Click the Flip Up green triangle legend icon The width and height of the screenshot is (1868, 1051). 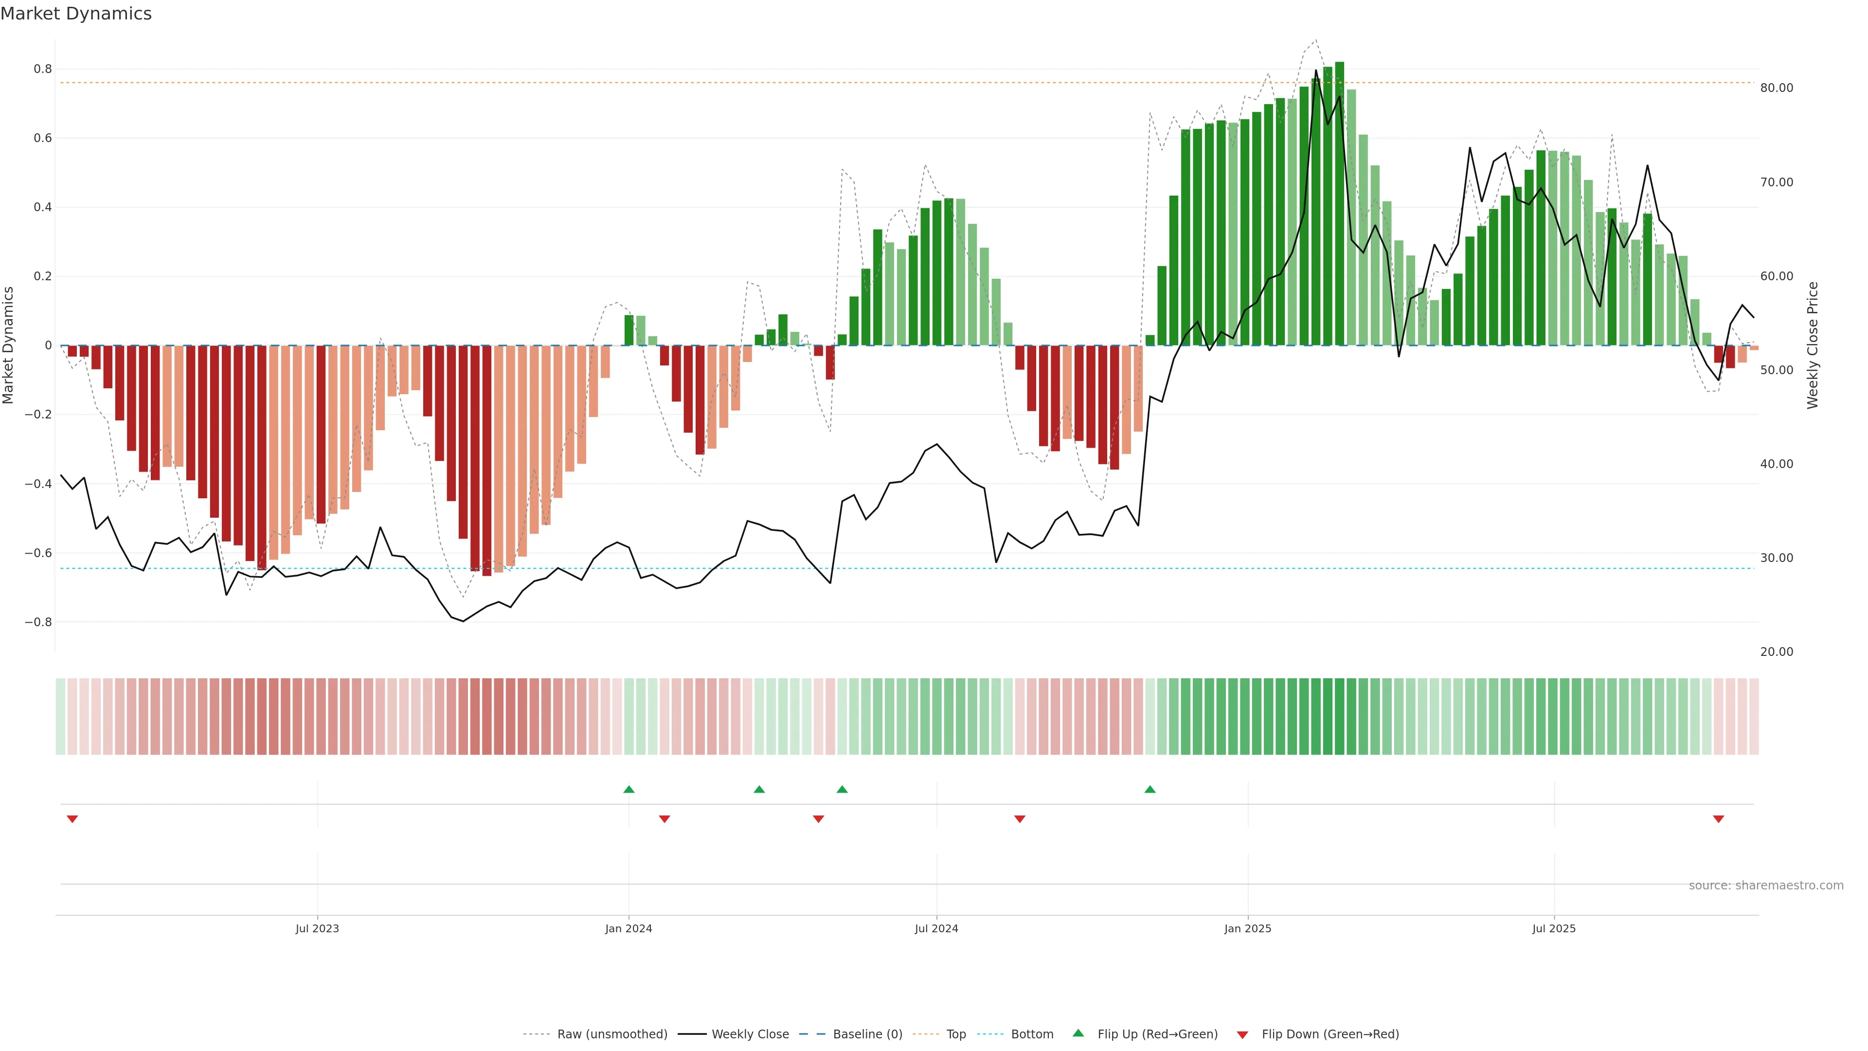click(1078, 1033)
